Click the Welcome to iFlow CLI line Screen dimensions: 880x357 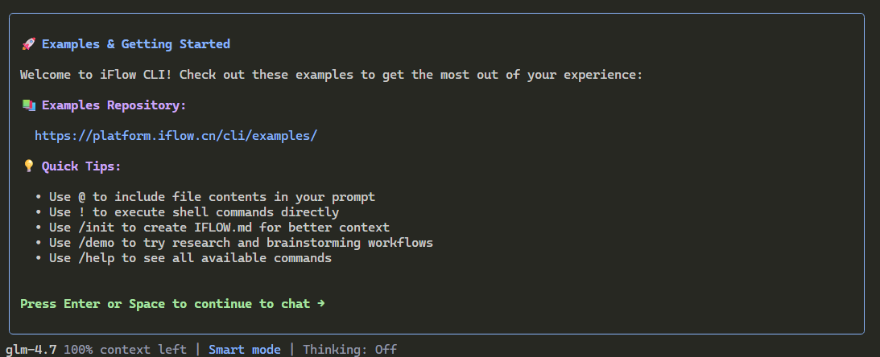(x=331, y=75)
